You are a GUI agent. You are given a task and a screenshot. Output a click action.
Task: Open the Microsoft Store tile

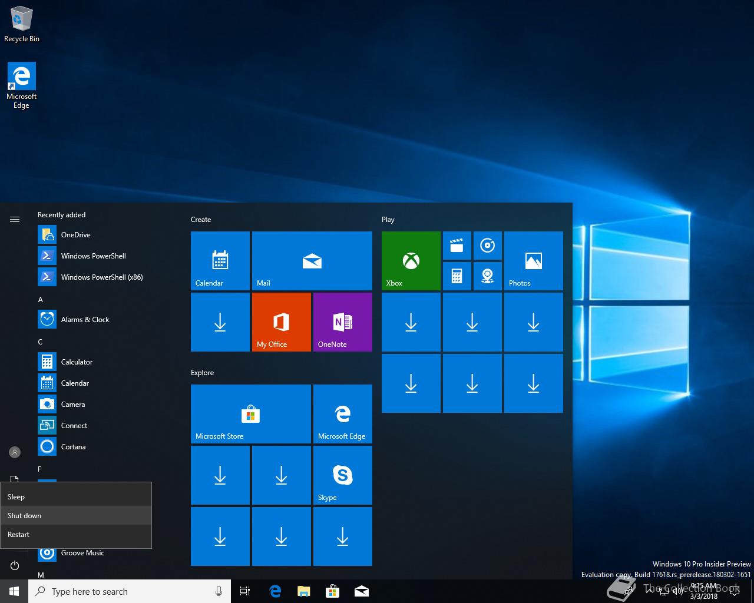coord(251,414)
